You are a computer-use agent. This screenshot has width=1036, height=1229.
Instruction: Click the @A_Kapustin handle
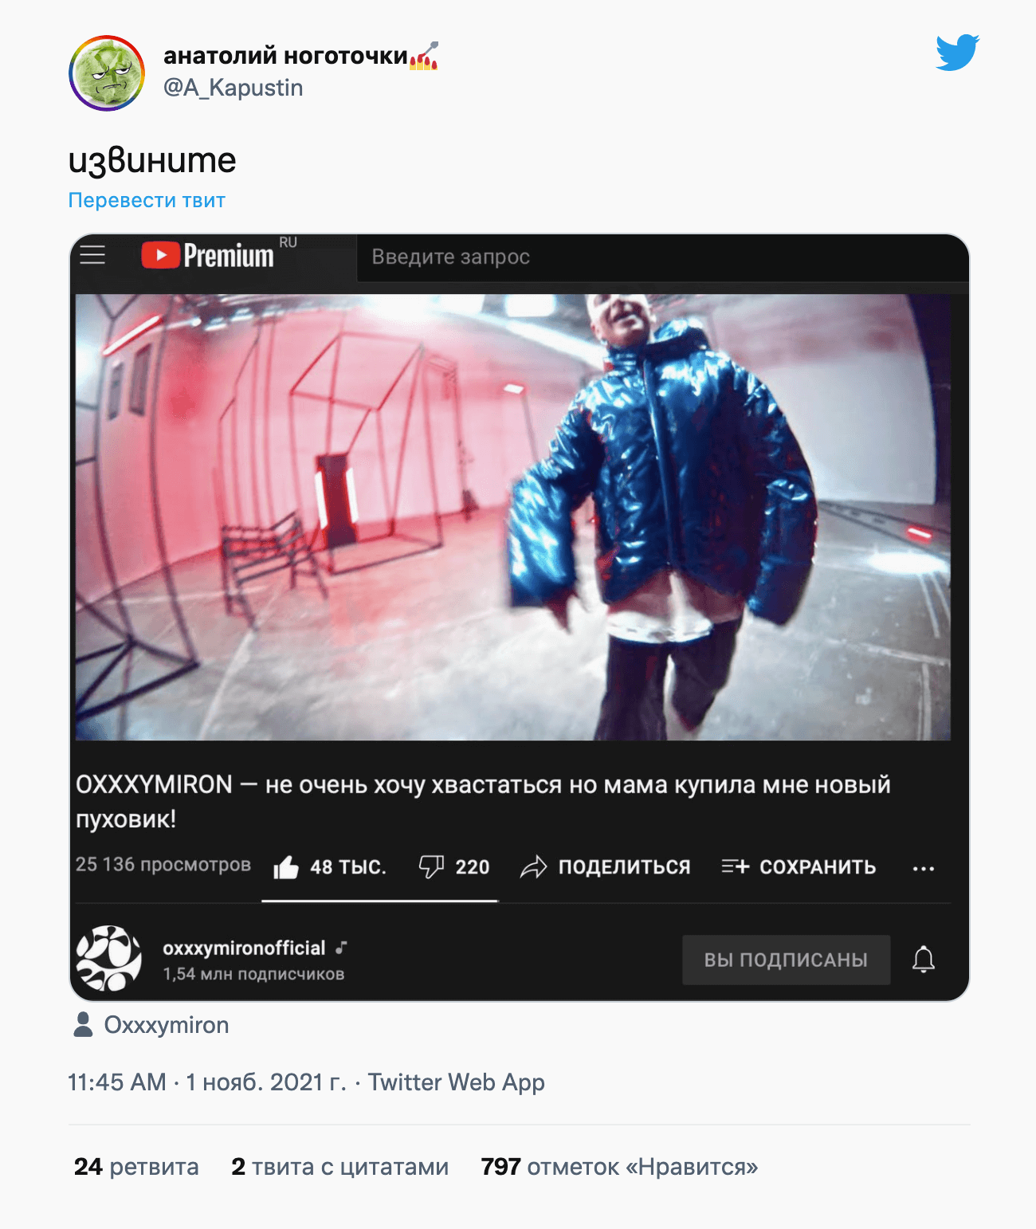pos(233,88)
